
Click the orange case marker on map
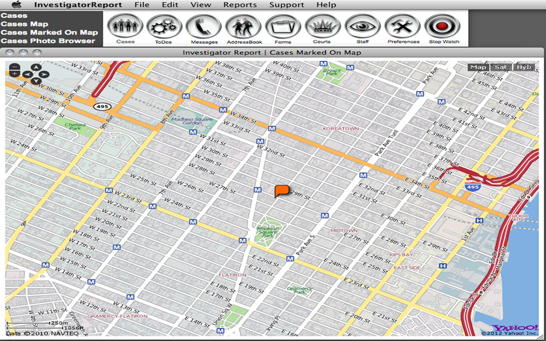[282, 191]
